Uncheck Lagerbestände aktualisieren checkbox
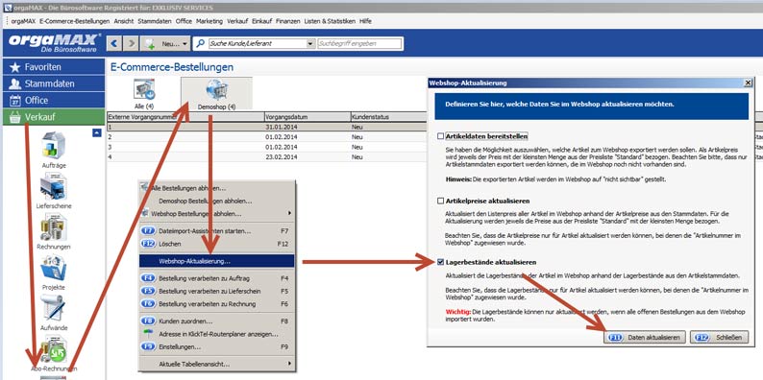 (440, 262)
